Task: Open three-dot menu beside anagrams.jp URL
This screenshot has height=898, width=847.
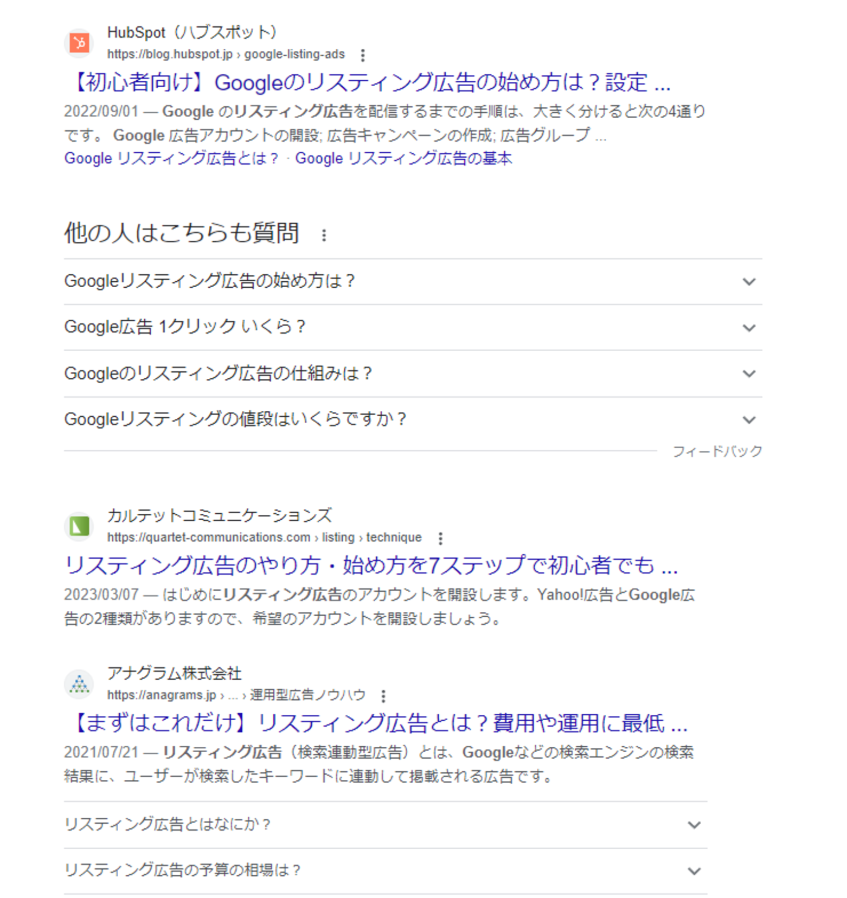Action: tap(383, 696)
